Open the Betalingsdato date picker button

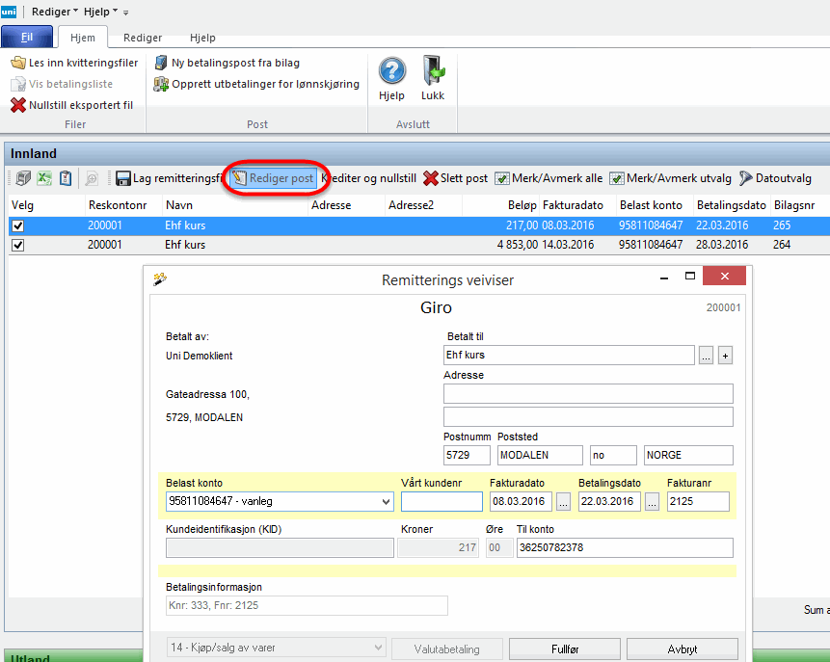653,501
